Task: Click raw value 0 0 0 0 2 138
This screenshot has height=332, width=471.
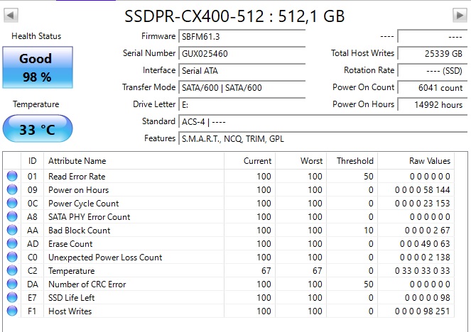Action: (x=425, y=258)
